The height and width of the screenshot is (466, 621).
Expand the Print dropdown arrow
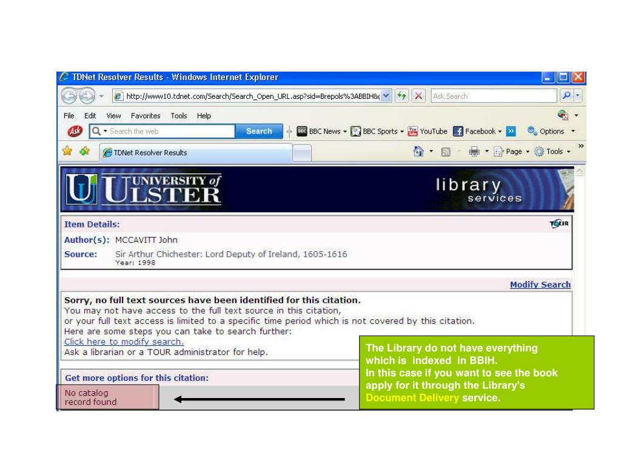point(487,151)
